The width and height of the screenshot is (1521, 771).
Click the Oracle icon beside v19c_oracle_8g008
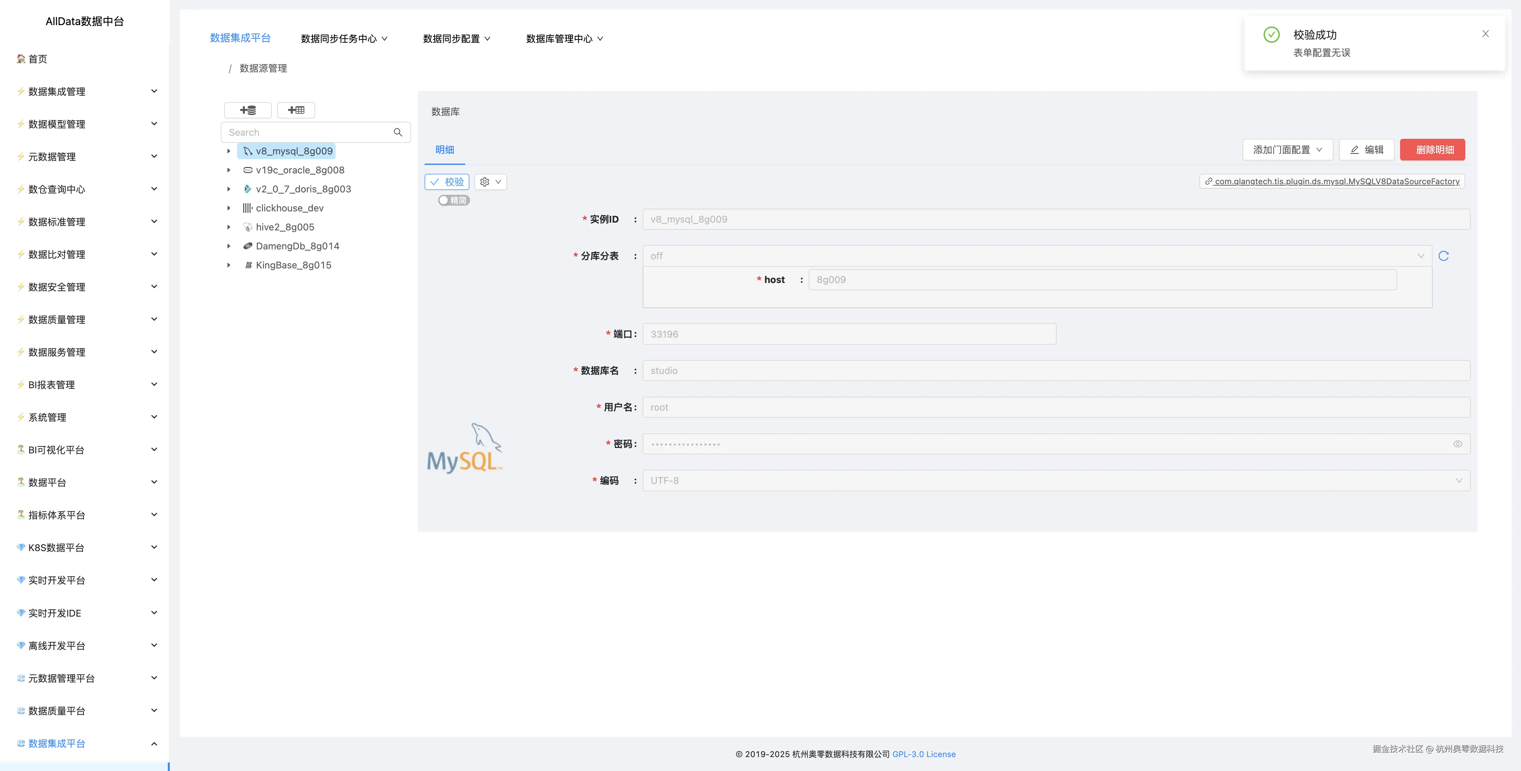click(247, 170)
